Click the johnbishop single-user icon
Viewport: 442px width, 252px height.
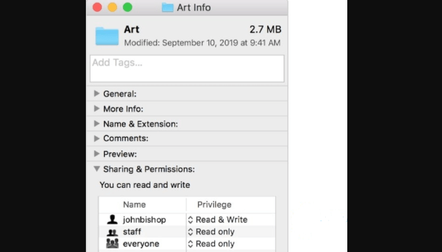tap(112, 220)
